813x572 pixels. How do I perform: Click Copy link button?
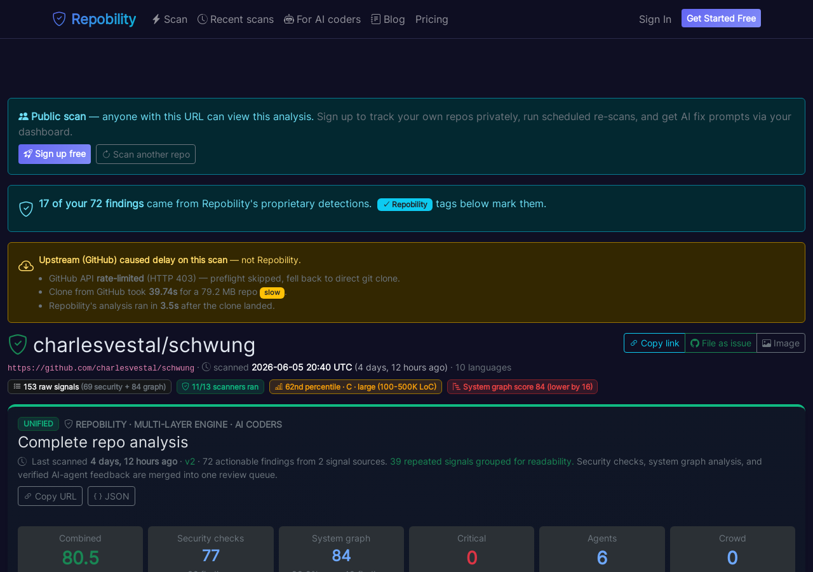click(654, 343)
